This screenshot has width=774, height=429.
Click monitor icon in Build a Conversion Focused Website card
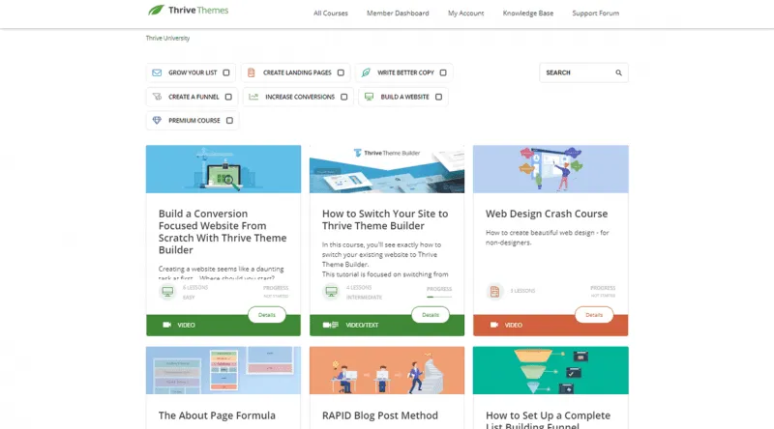pyautogui.click(x=167, y=292)
